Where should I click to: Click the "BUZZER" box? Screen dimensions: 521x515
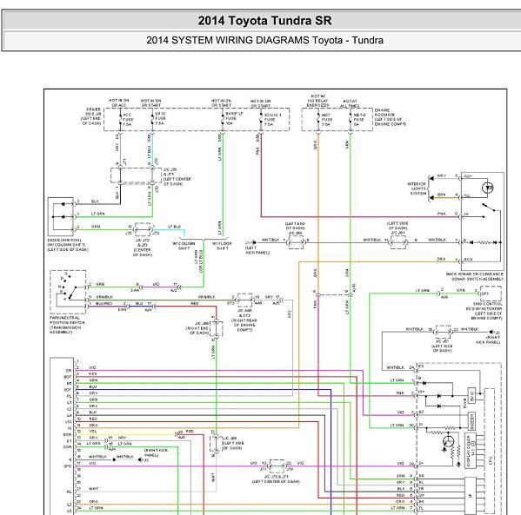coord(471,421)
